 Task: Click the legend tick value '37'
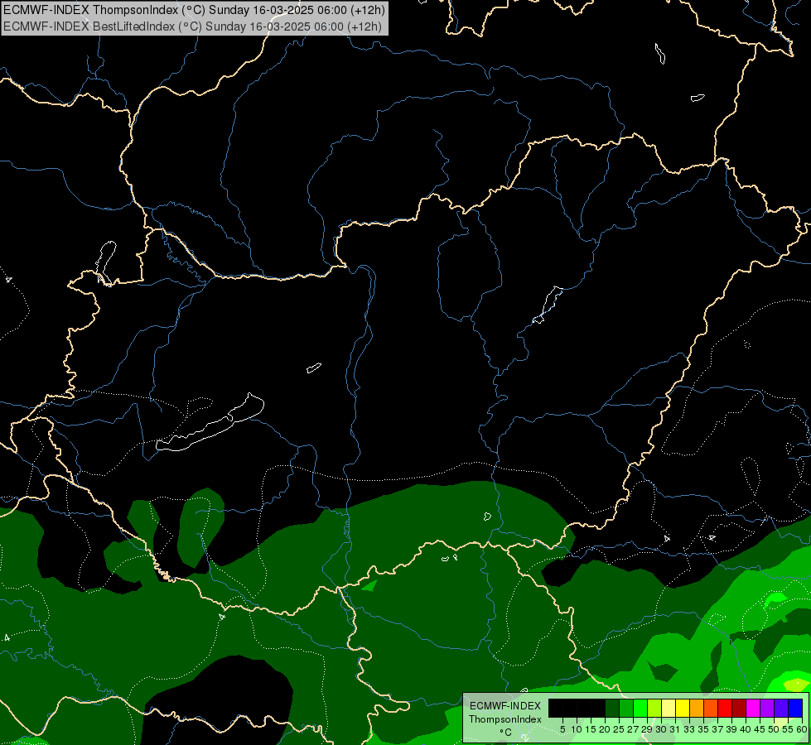(717, 729)
